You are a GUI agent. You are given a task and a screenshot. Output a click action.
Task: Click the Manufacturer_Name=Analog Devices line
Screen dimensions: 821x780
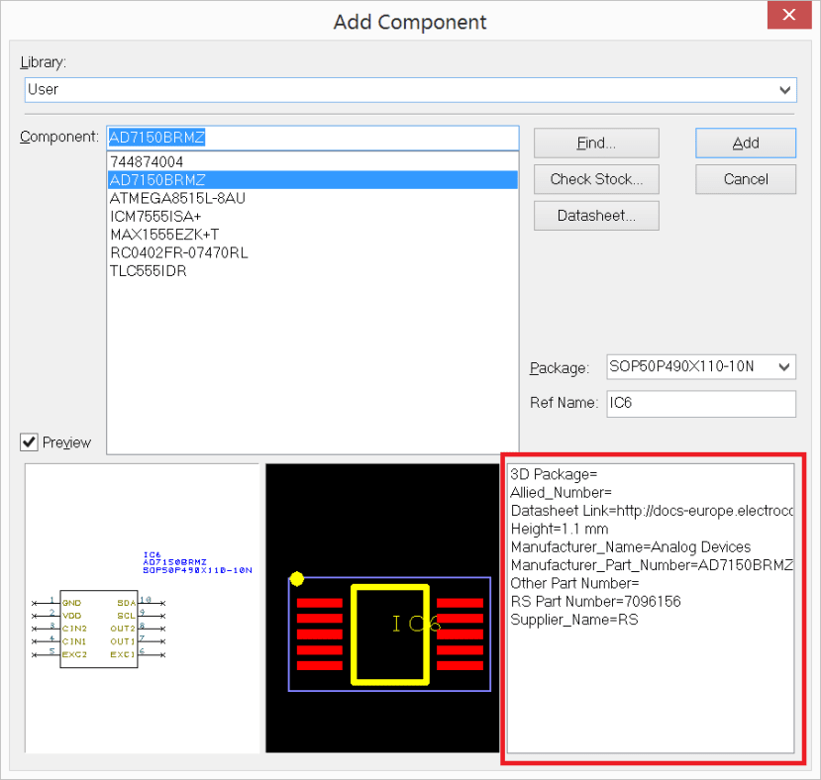[631, 547]
